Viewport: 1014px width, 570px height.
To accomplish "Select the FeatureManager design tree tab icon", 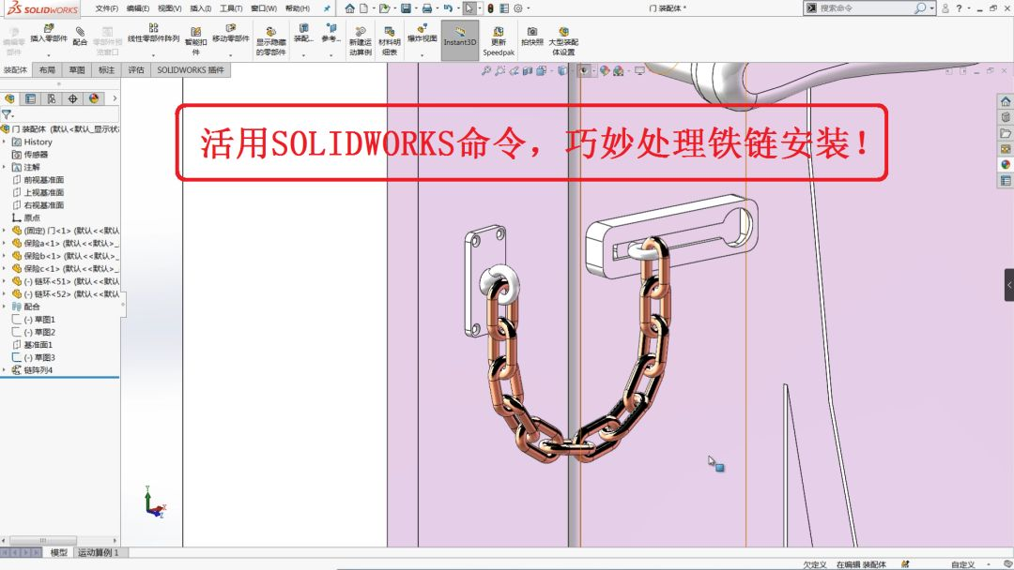I will coord(9,98).
